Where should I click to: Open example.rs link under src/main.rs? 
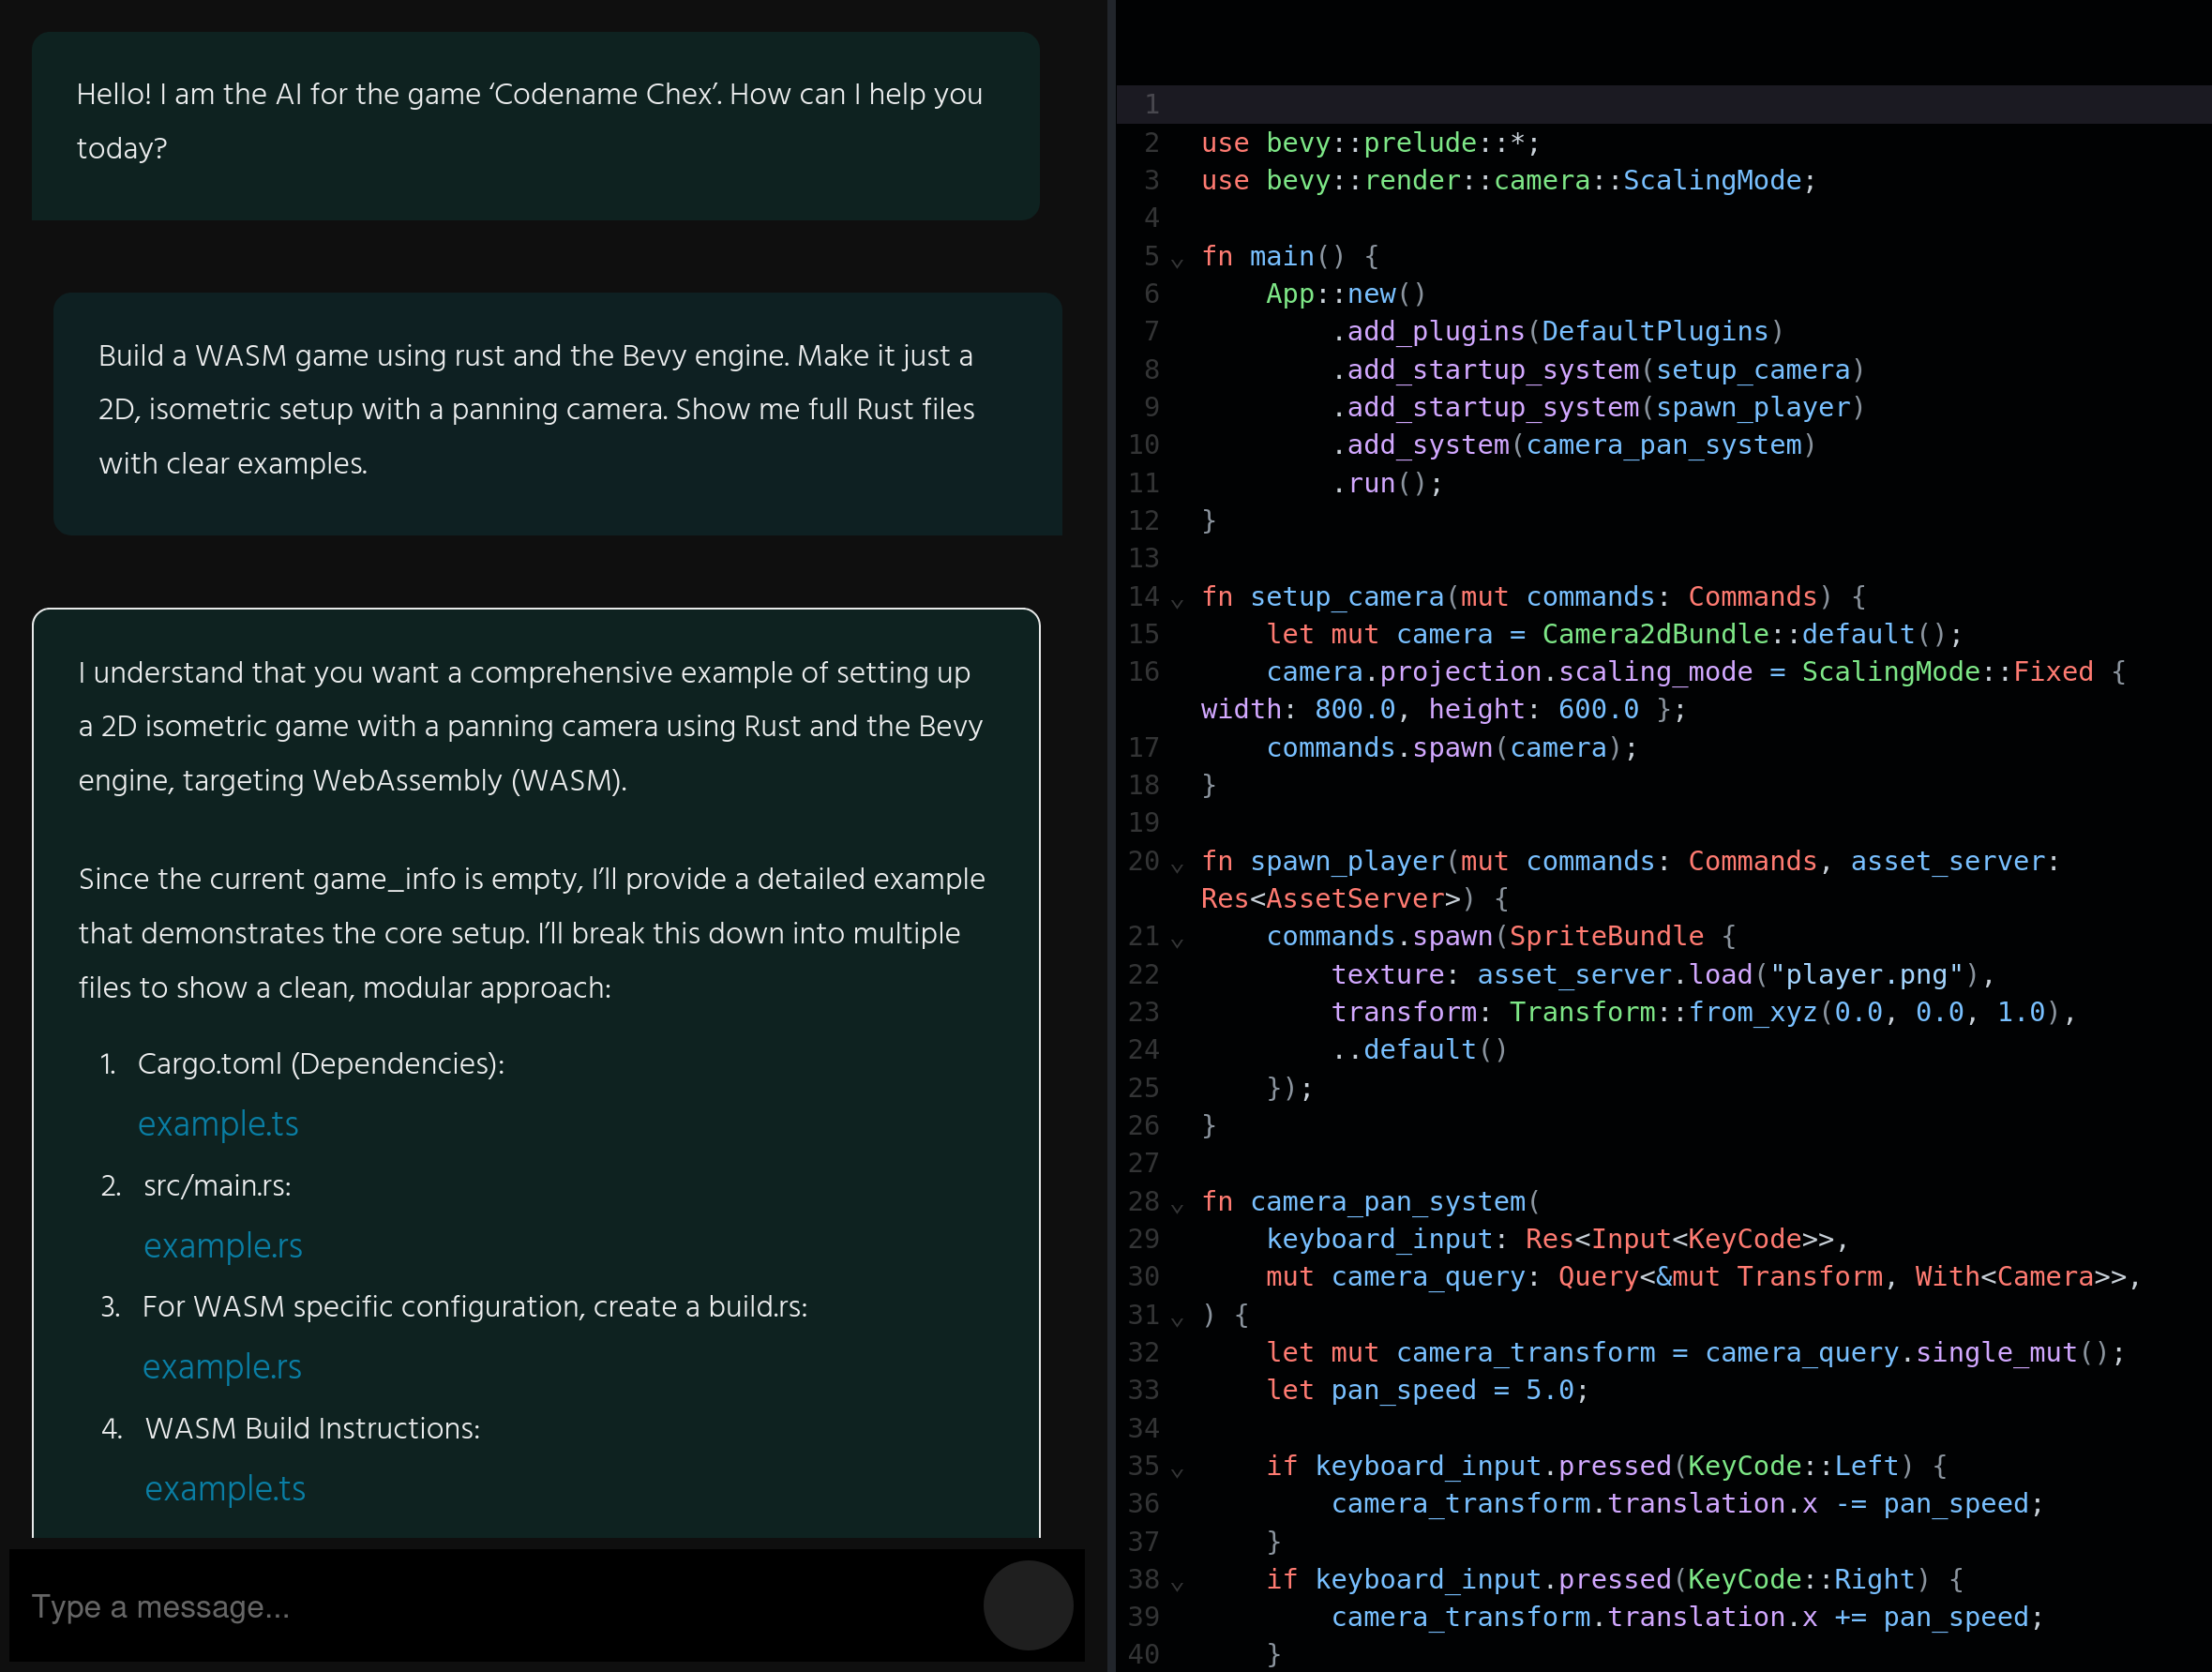(222, 1246)
